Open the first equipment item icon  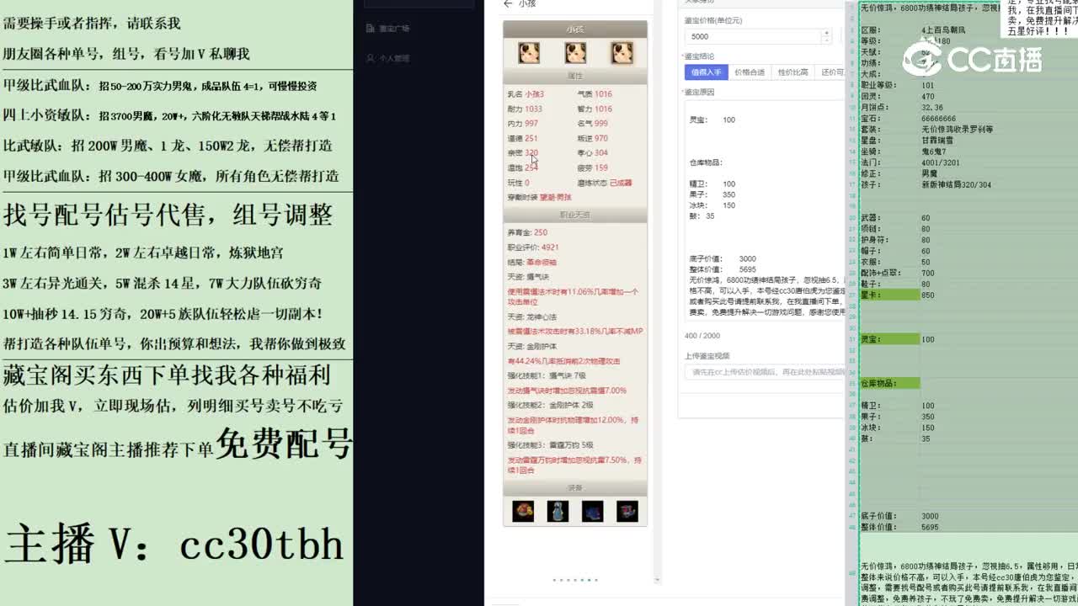click(x=523, y=510)
